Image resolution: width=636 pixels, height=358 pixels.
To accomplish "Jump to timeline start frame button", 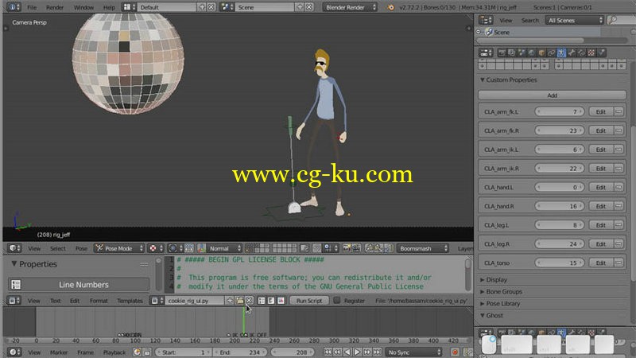I will point(328,352).
